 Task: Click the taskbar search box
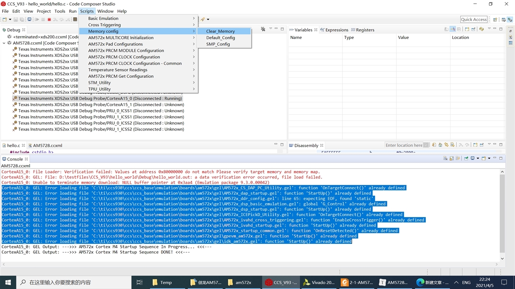(74, 282)
